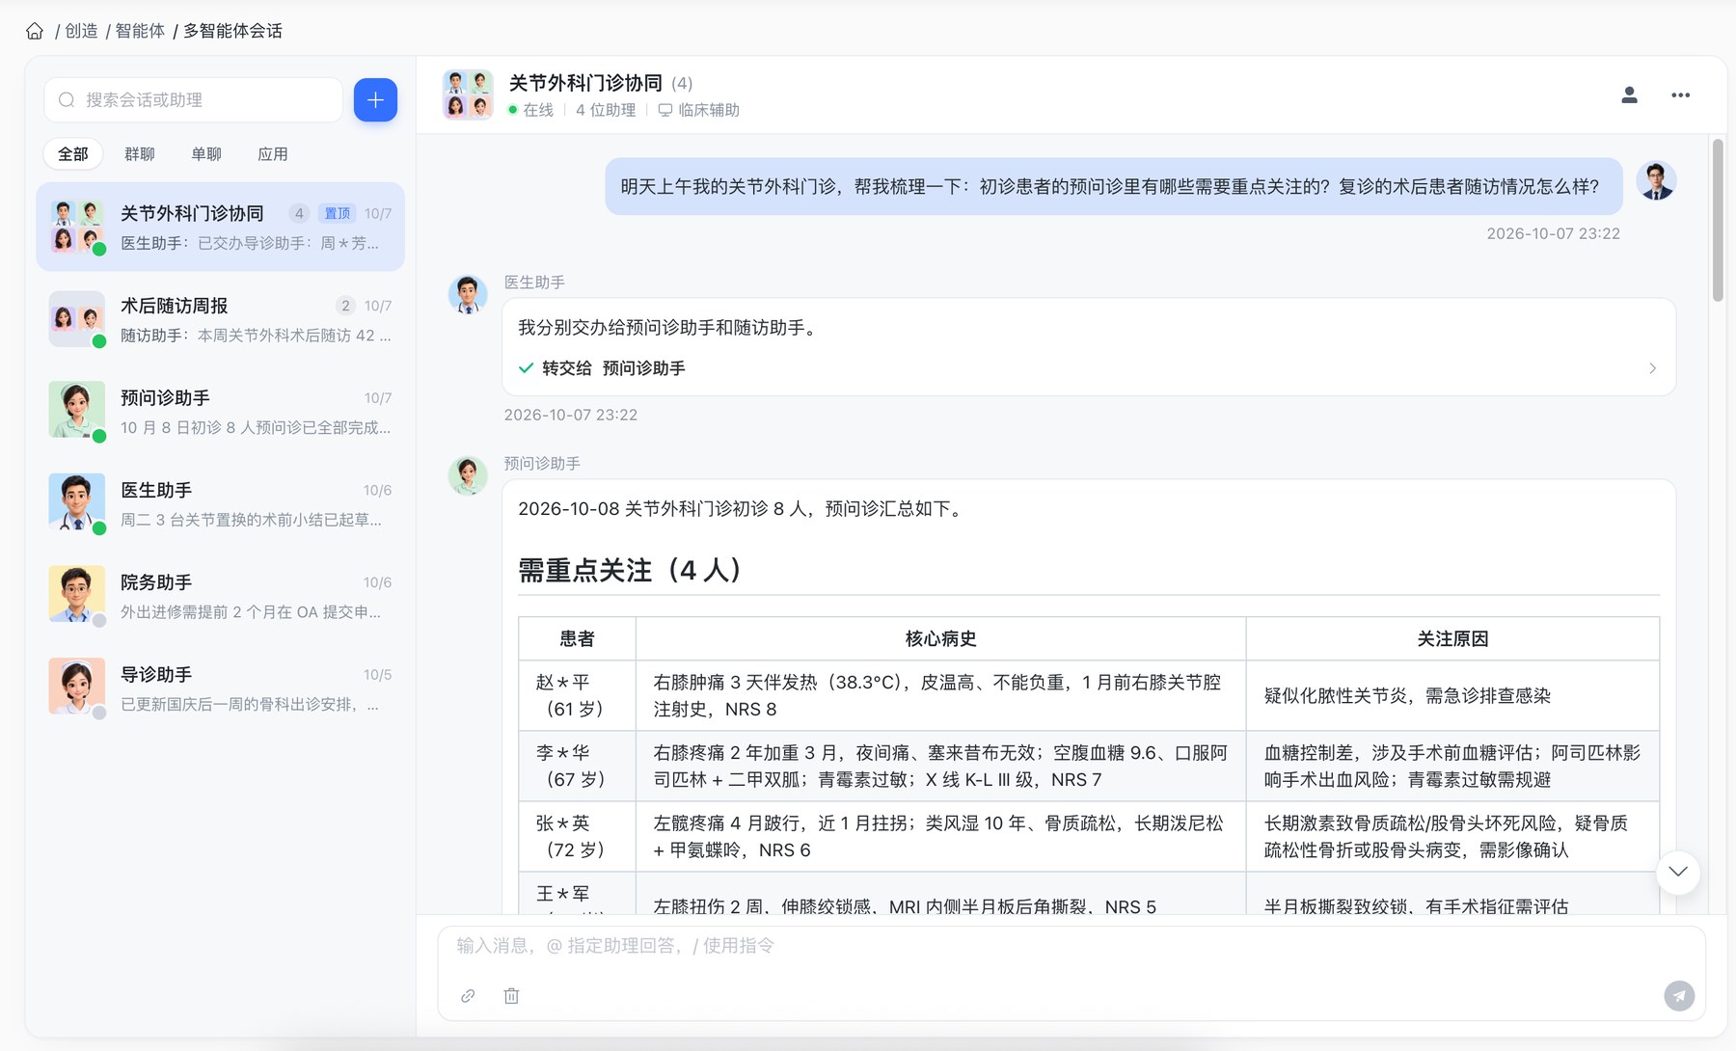Open the 医生助手 conversation in sidebar
Viewport: 1736px width, 1051px height.
click(x=221, y=505)
